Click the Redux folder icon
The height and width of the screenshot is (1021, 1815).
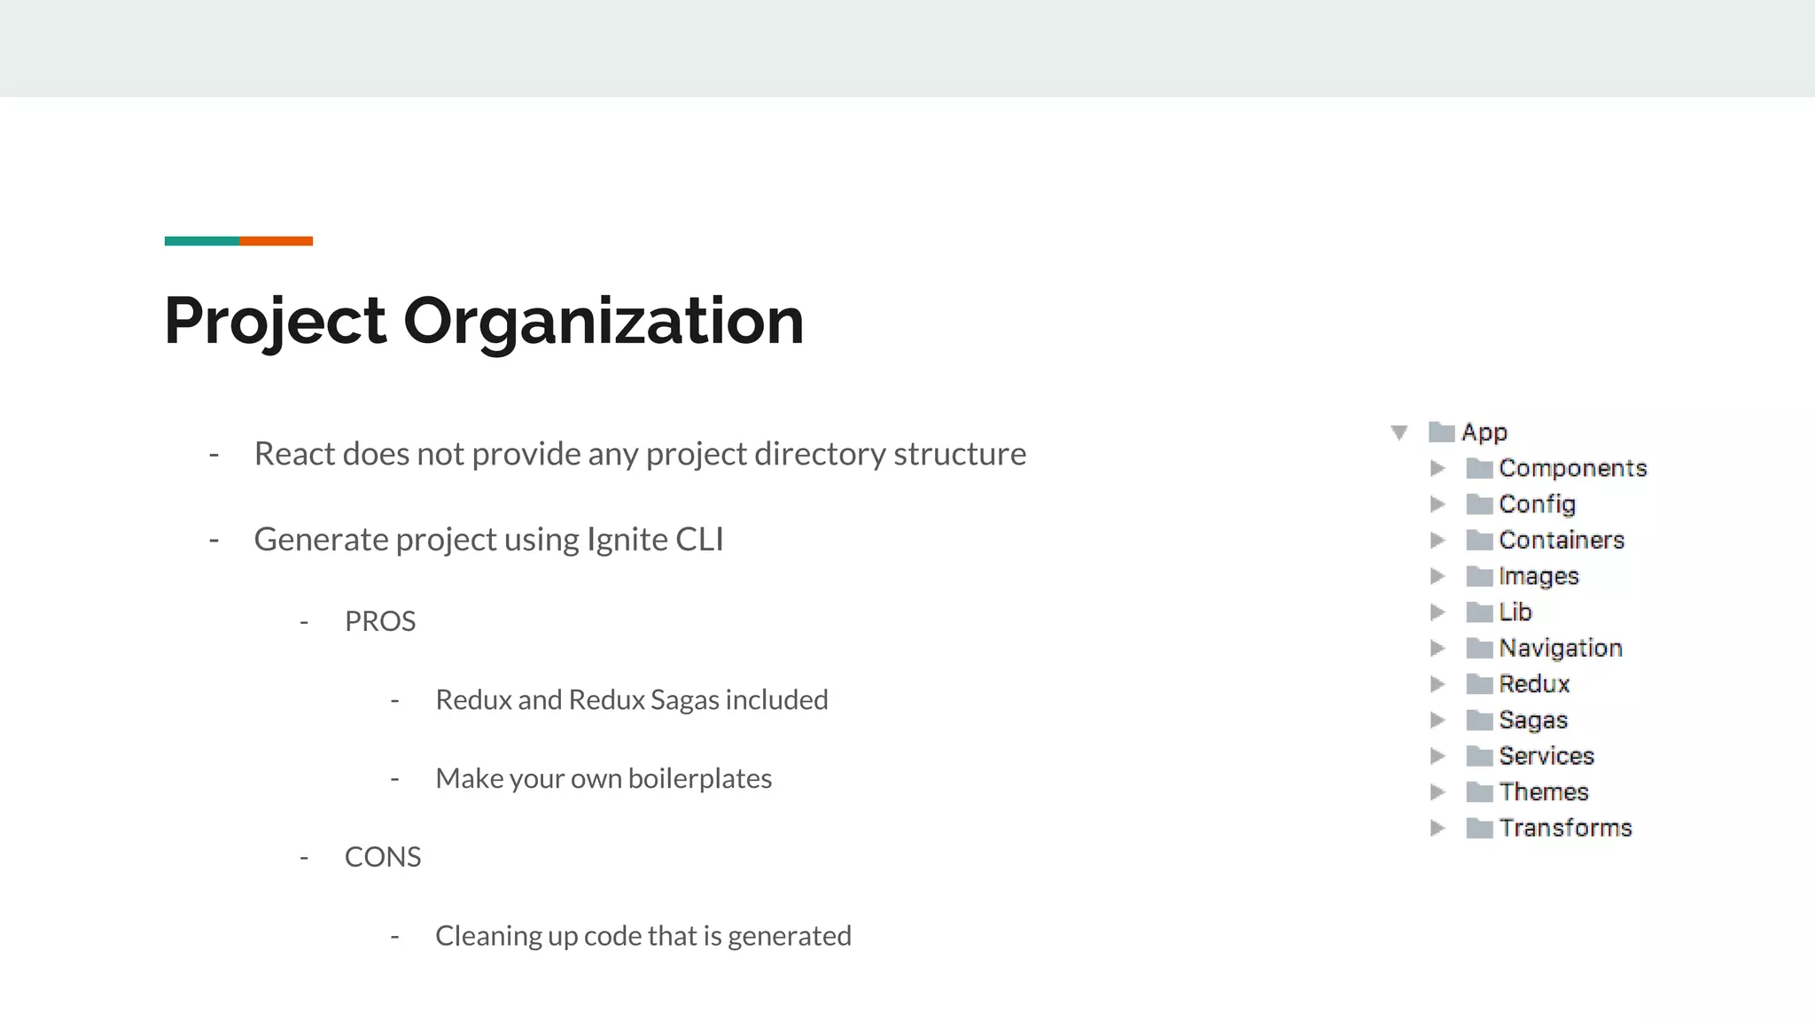click(1479, 684)
